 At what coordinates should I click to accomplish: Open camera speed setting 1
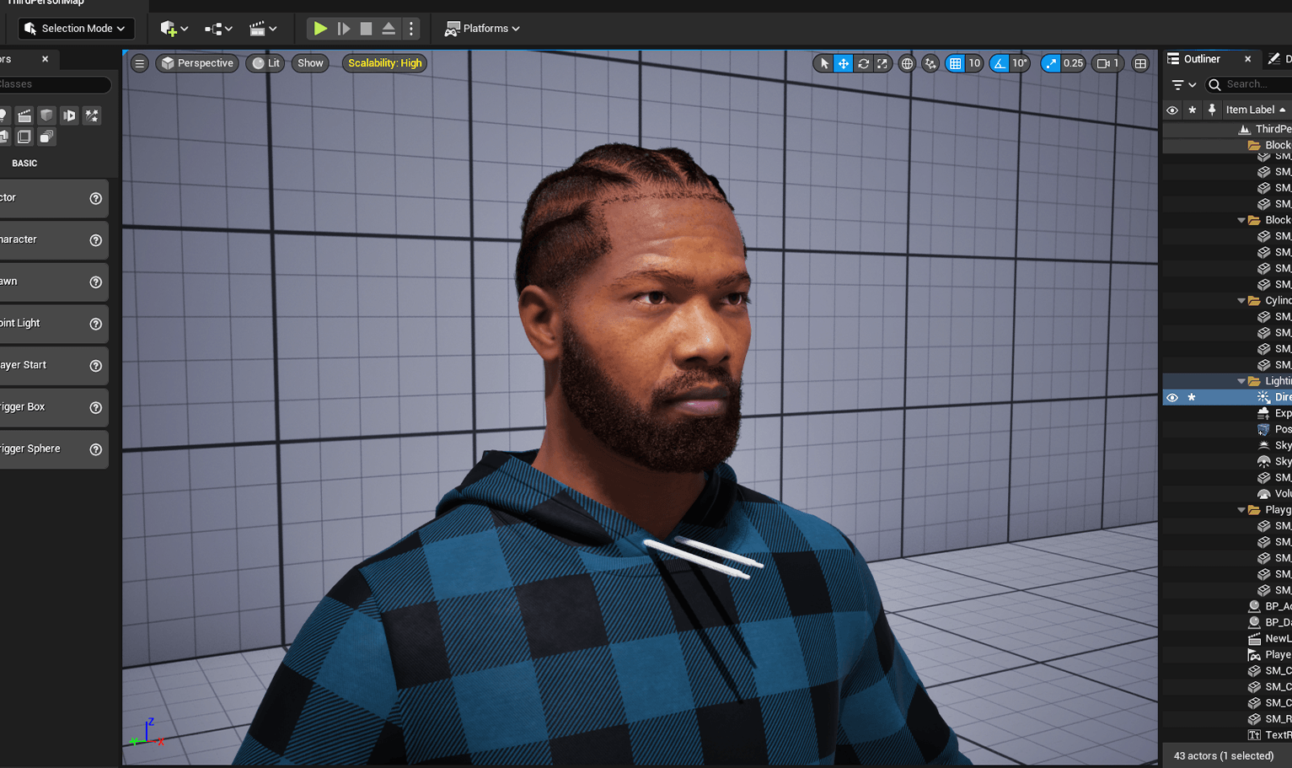(1108, 63)
